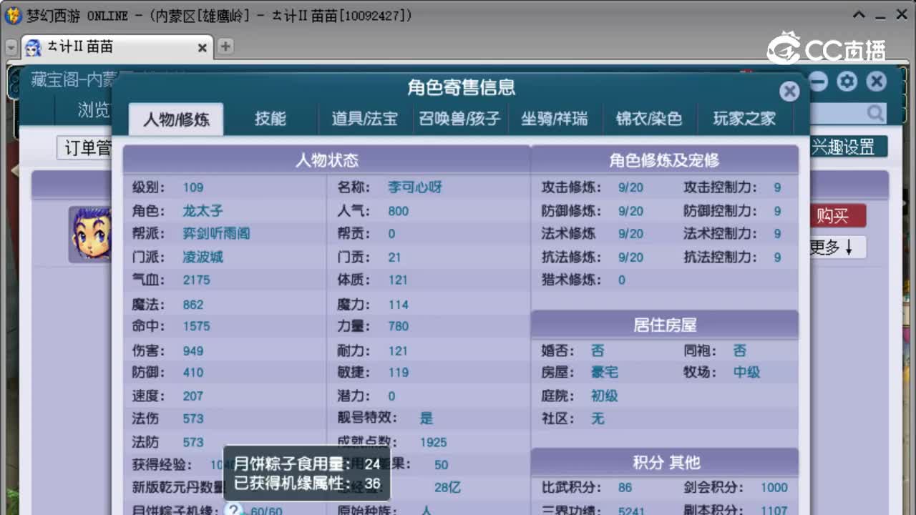
Task: Switch to the 技能 tab
Action: (271, 119)
